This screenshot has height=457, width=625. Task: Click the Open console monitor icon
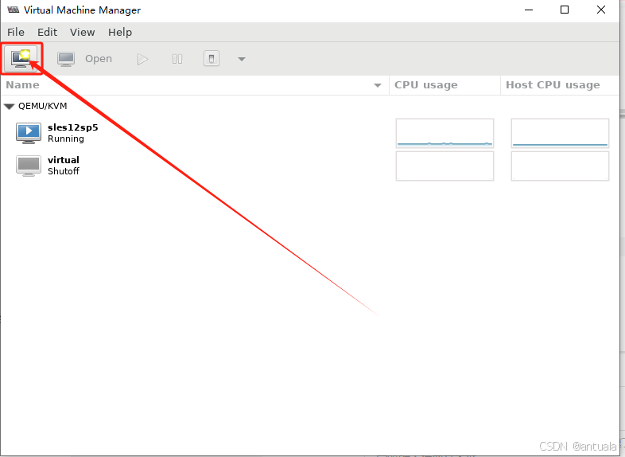click(66, 59)
